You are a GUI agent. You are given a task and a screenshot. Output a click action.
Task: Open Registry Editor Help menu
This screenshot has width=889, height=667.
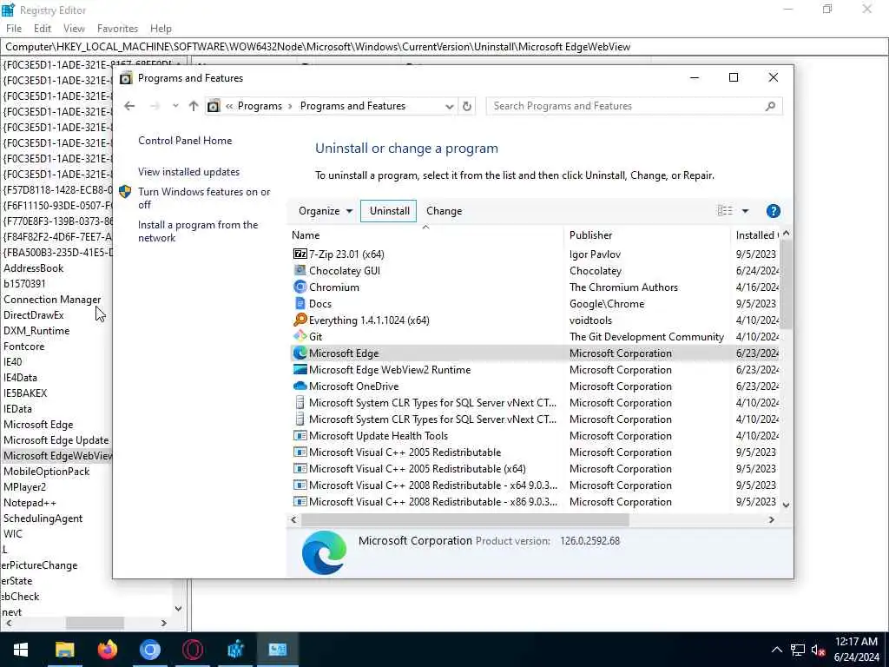click(x=161, y=29)
